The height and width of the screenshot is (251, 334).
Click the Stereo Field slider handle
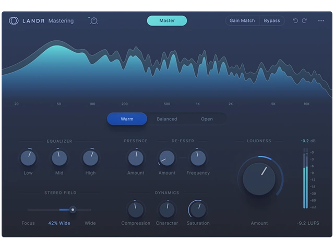(x=73, y=210)
